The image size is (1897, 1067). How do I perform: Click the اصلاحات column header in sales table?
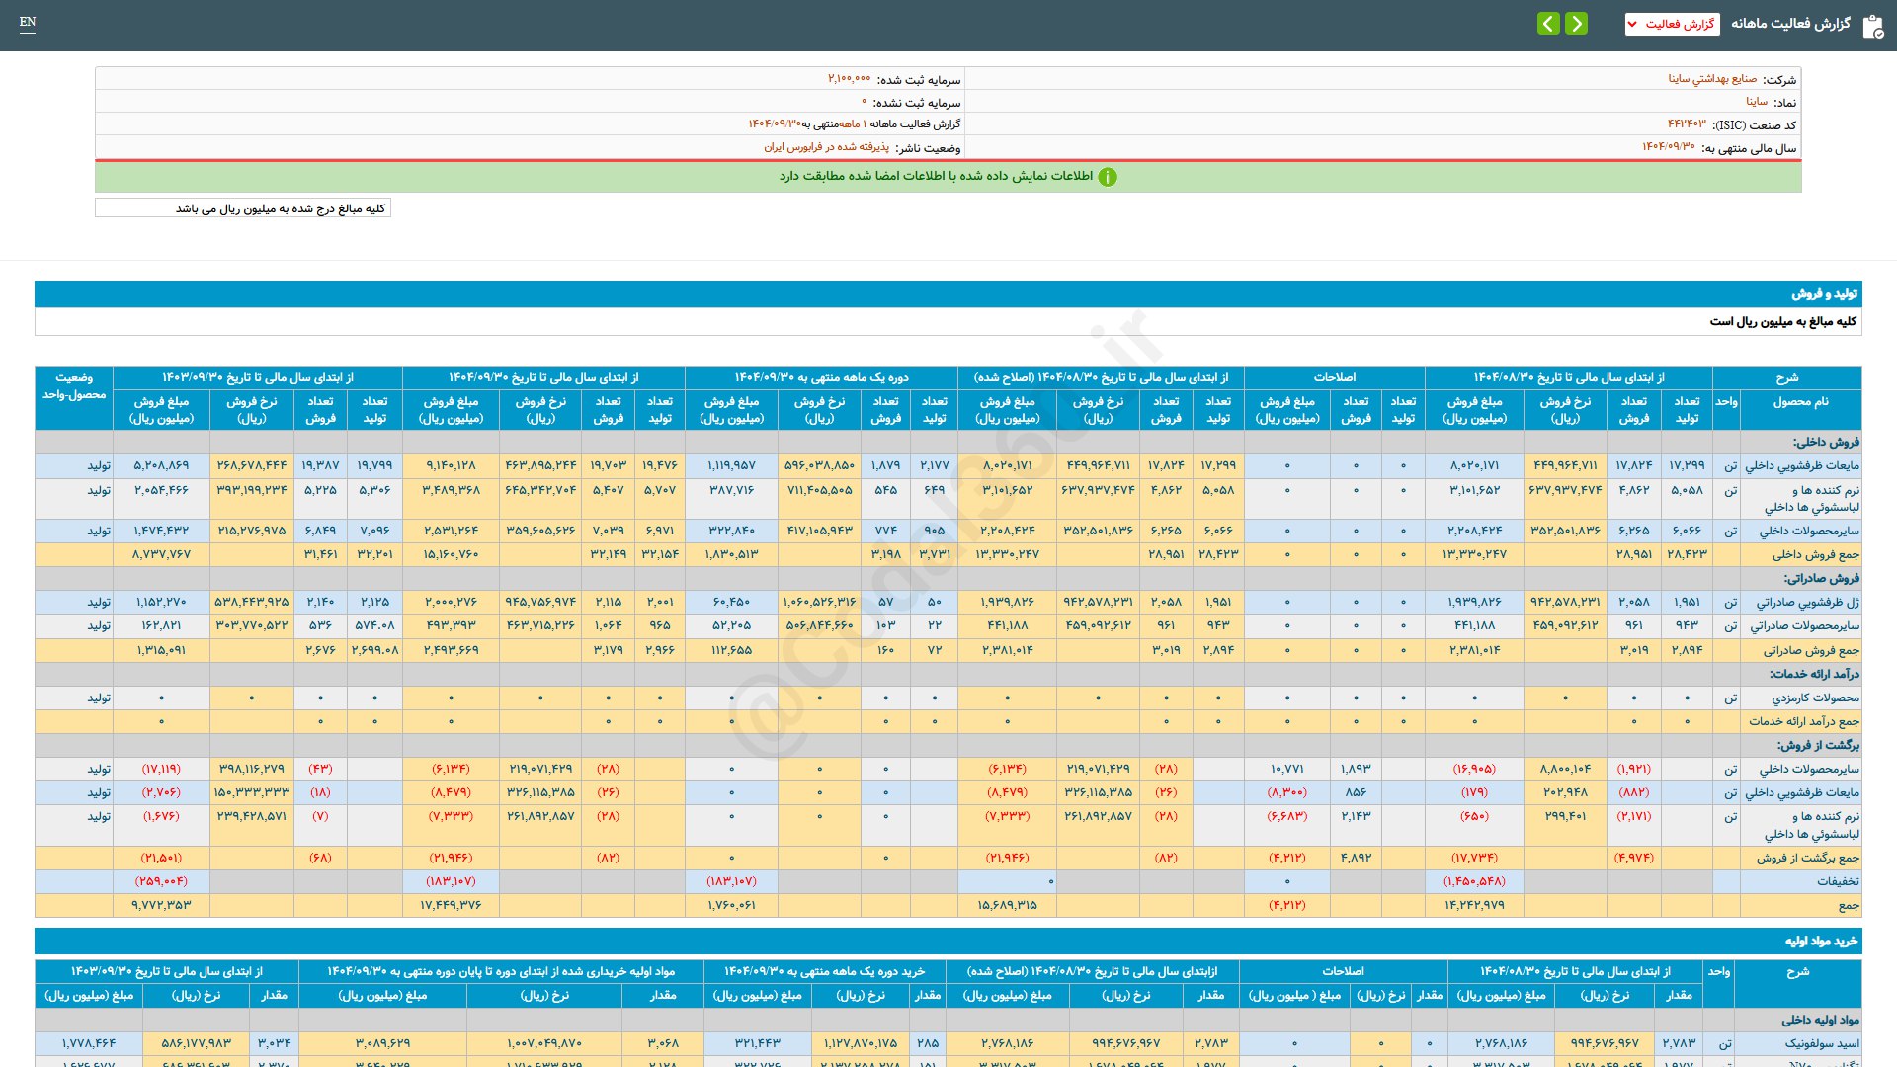tap(1334, 377)
